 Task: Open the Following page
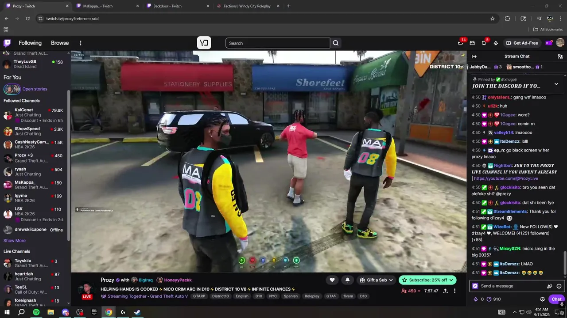point(30,43)
